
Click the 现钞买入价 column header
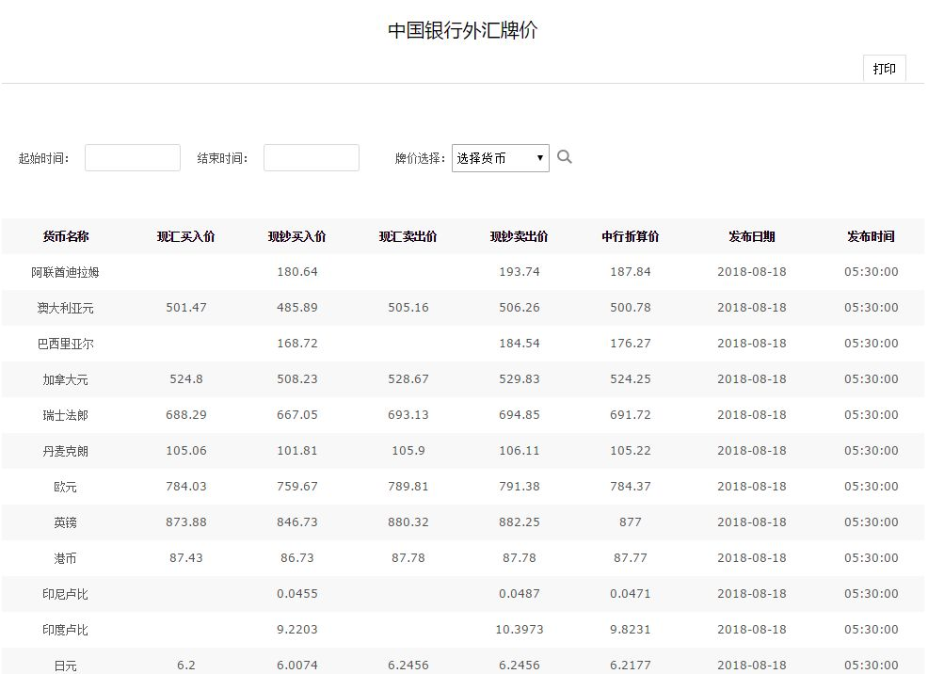(297, 236)
